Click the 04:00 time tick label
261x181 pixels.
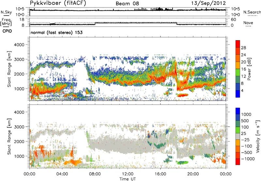(62, 174)
